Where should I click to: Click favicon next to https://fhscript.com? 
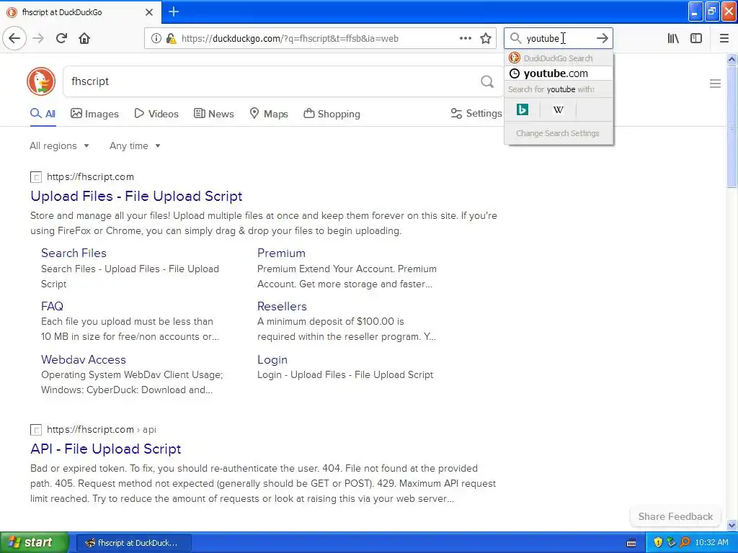36,177
